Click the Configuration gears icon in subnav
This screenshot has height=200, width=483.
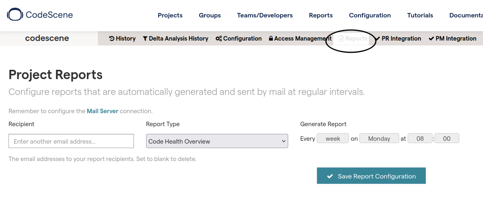[218, 39]
